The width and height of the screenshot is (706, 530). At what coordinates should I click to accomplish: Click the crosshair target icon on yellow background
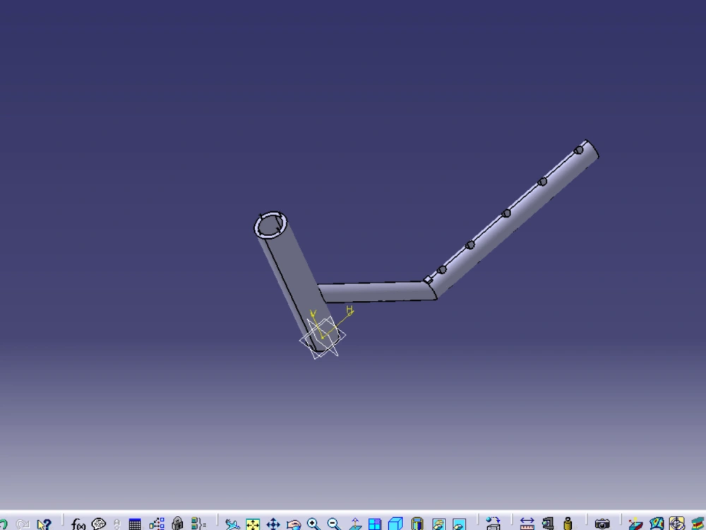(677, 524)
